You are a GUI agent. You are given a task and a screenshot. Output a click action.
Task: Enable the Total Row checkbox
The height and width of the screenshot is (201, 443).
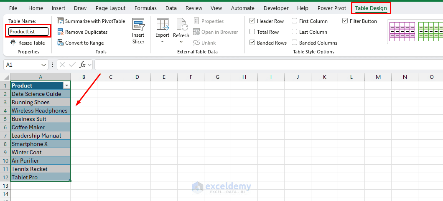click(252, 32)
